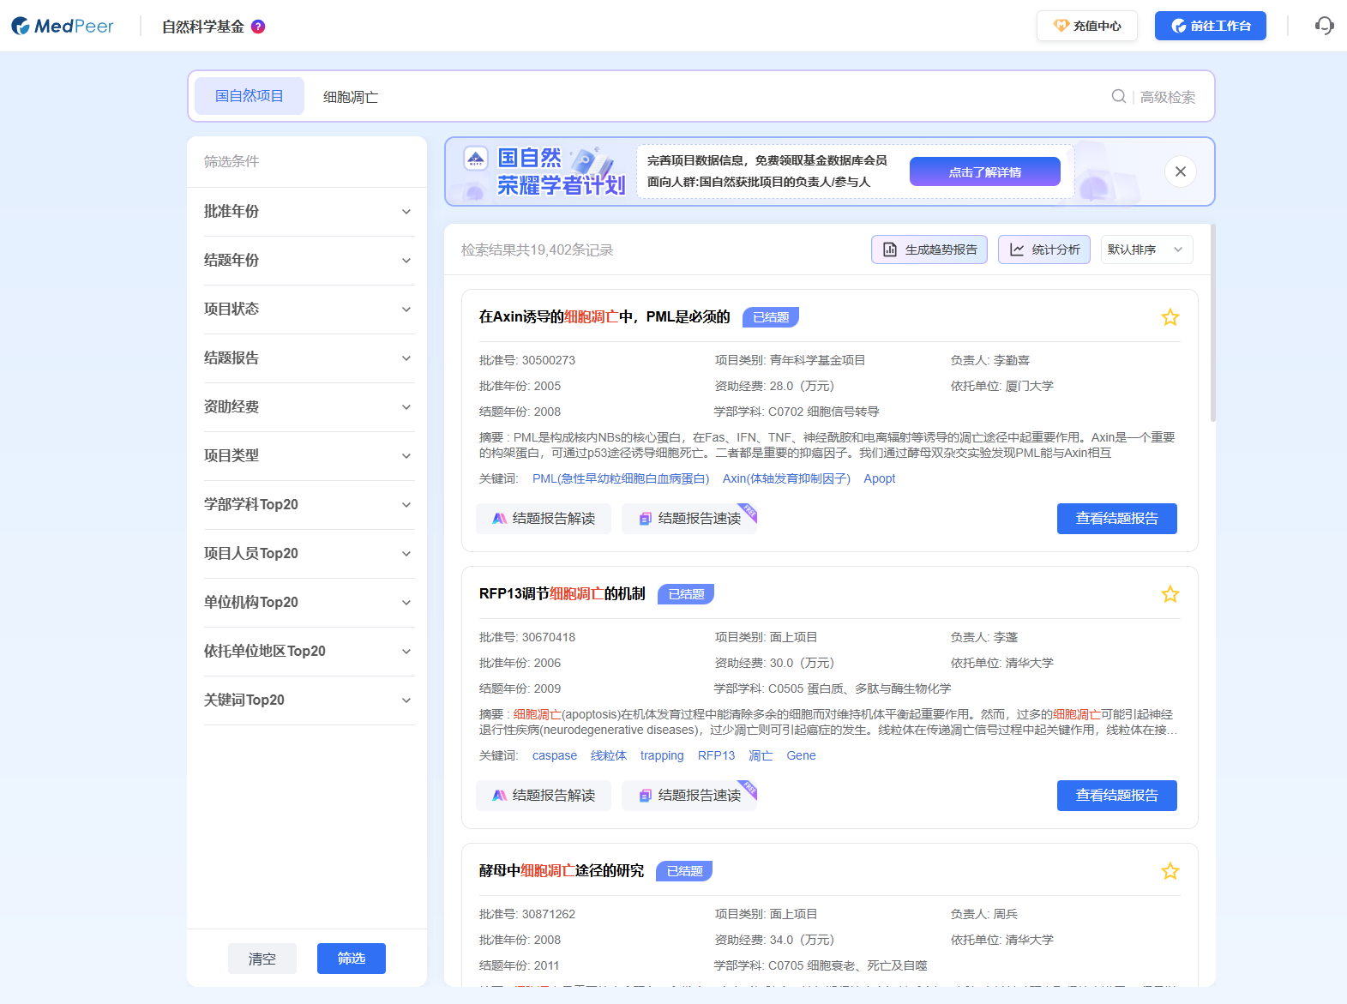This screenshot has height=1004, width=1347.
Task: Expand the 资助经费 filter
Action: tap(309, 407)
